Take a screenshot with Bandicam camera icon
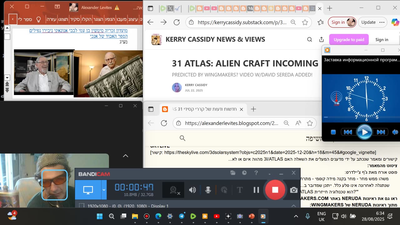This screenshot has width=400, height=225. click(293, 190)
